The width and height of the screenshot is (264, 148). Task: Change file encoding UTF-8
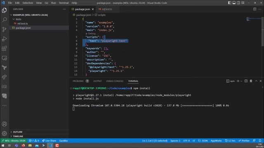[186, 141]
